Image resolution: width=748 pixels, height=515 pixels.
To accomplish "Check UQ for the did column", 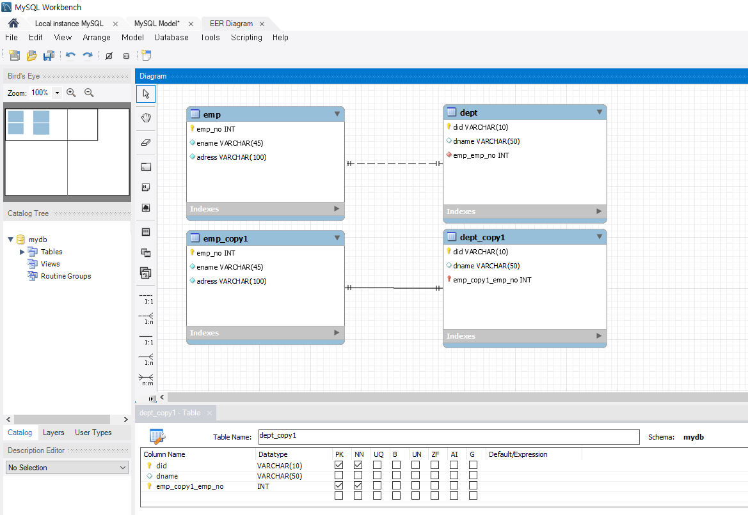I will pyautogui.click(x=378, y=465).
